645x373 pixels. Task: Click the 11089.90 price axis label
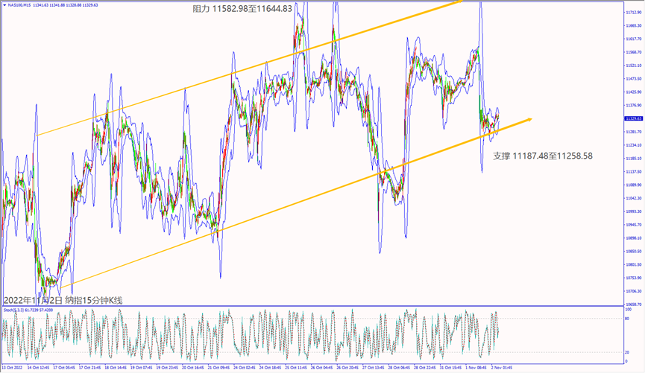634,185
